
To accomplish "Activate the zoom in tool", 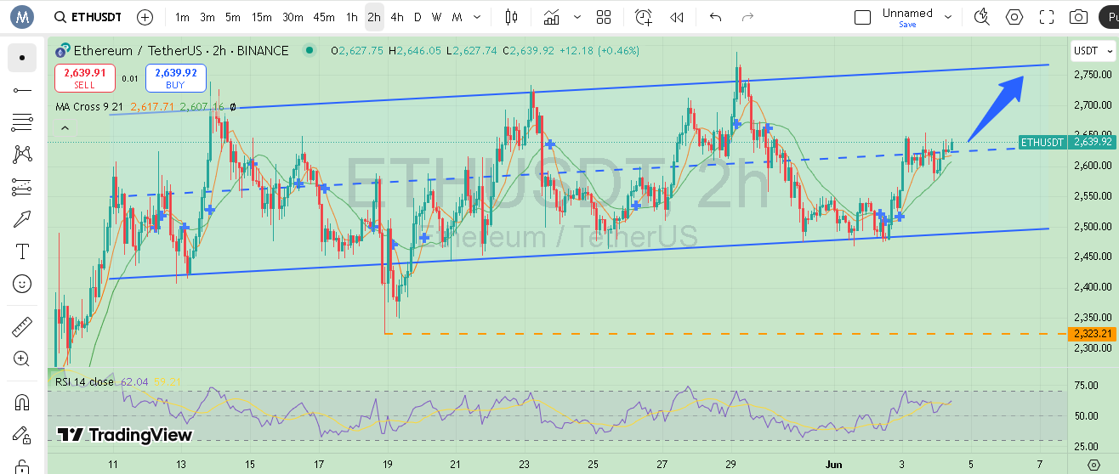I will coord(22,358).
